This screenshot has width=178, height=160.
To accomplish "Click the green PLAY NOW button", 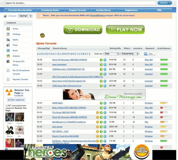I will coord(125,30).
